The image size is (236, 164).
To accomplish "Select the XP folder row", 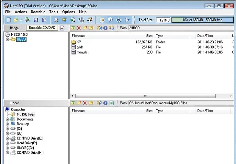I will (152, 42).
